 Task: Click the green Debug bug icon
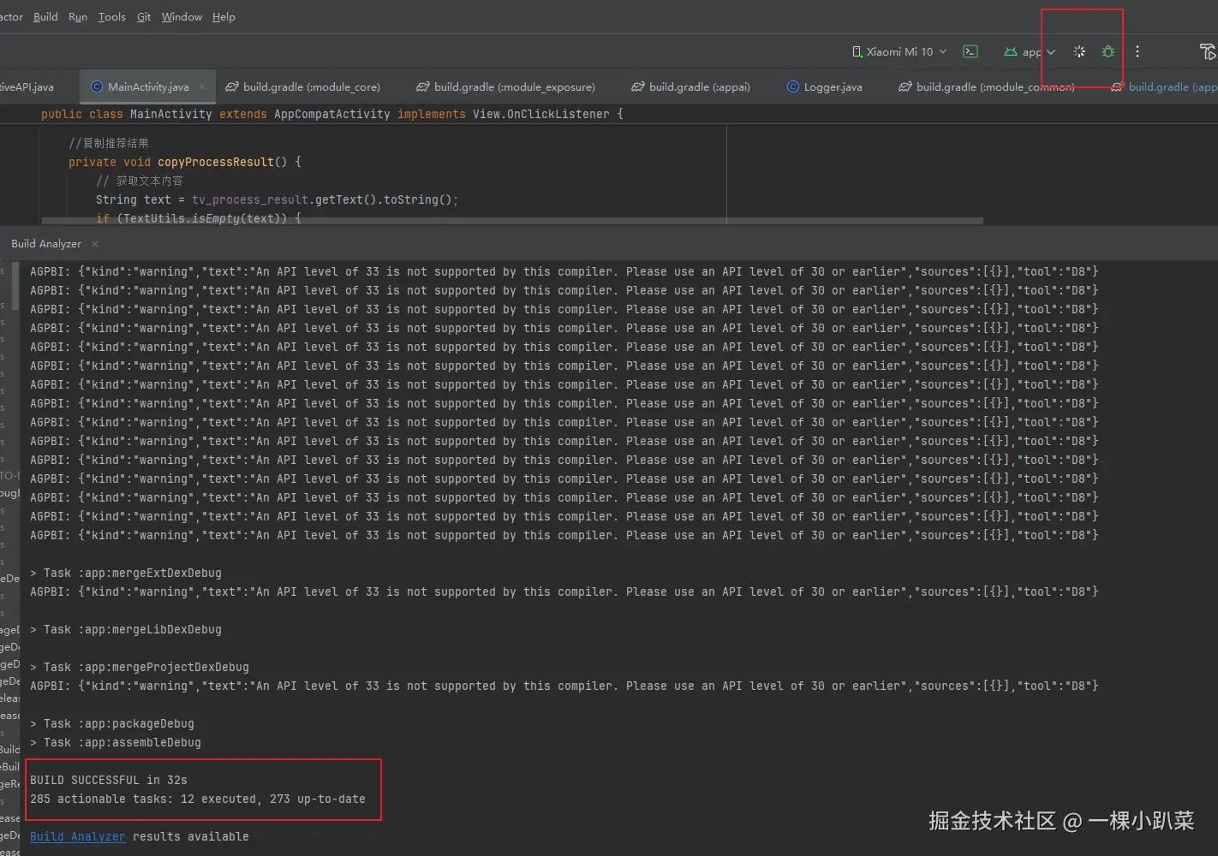pyautogui.click(x=1108, y=52)
